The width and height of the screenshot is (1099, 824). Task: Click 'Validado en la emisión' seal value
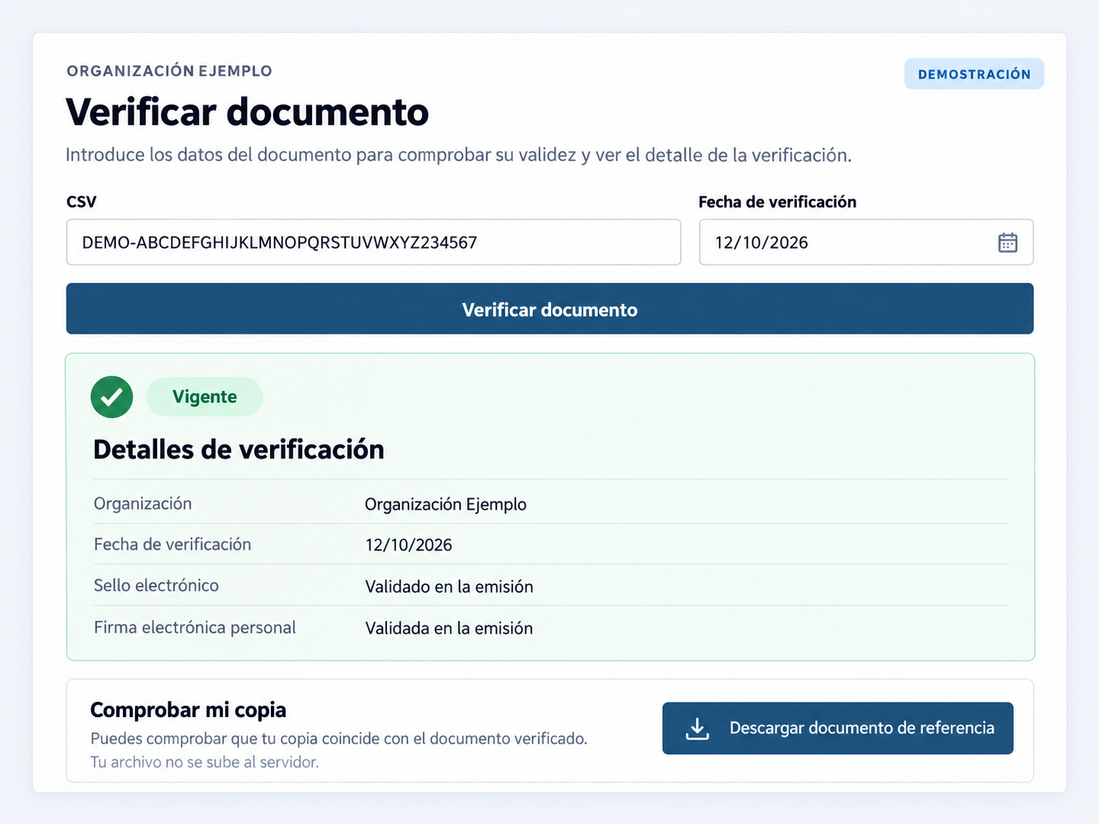click(449, 587)
